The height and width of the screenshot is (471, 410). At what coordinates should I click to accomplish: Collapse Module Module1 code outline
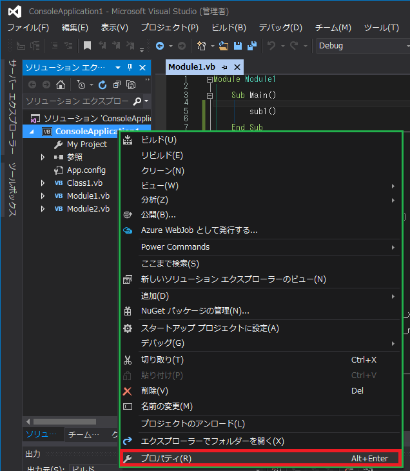tap(210, 79)
